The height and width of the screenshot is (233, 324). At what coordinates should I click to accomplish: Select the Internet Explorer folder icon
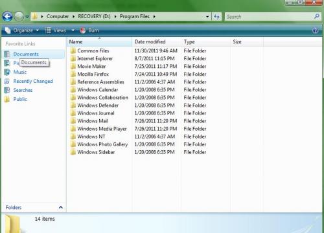point(73,58)
